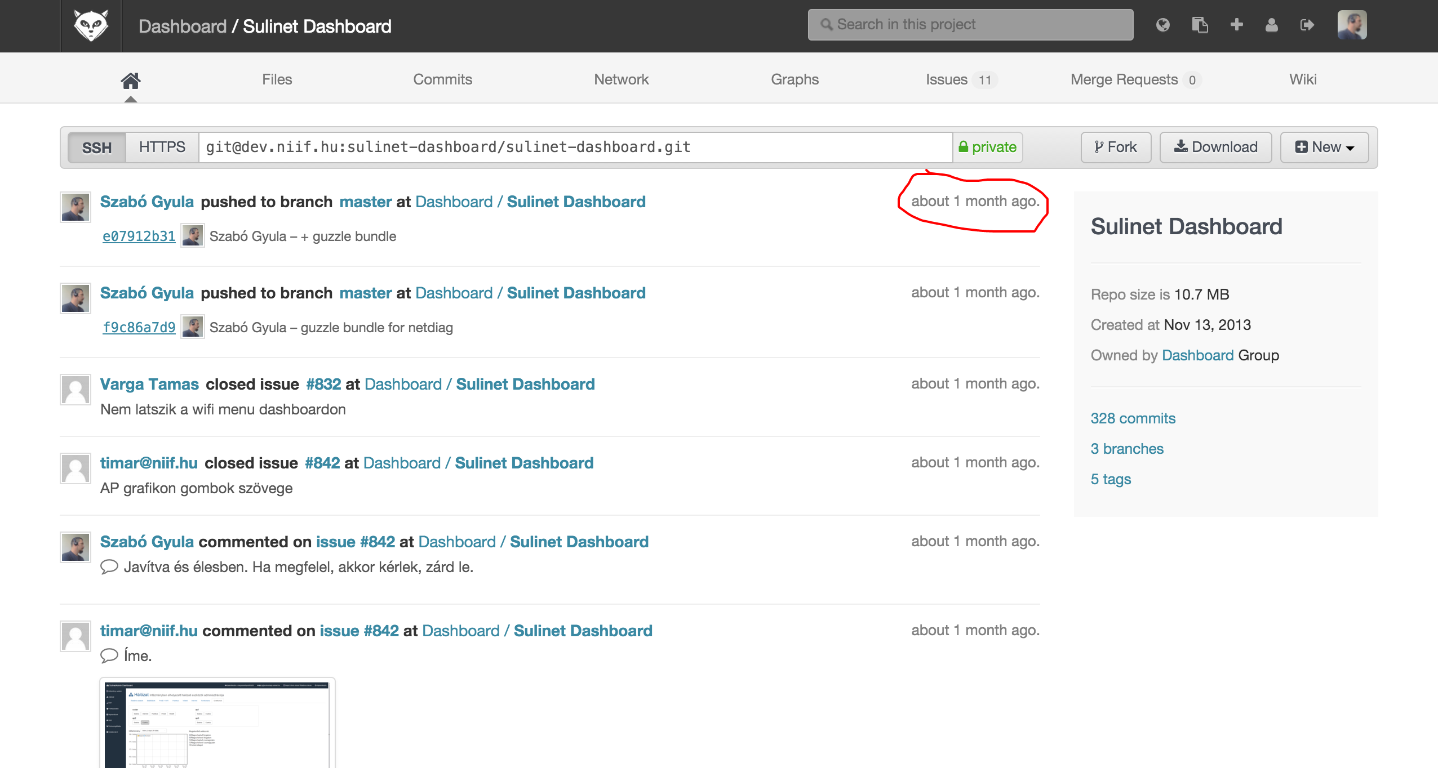Screen dimensions: 1438x768
Task: Click the private visibility label
Action: (988, 148)
